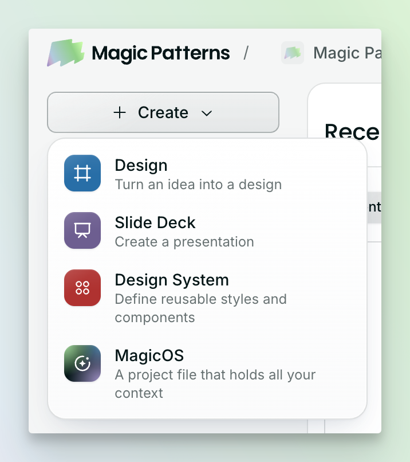Click the 'Turn an idea into a design' text
Image resolution: width=410 pixels, height=462 pixels.
(x=198, y=185)
